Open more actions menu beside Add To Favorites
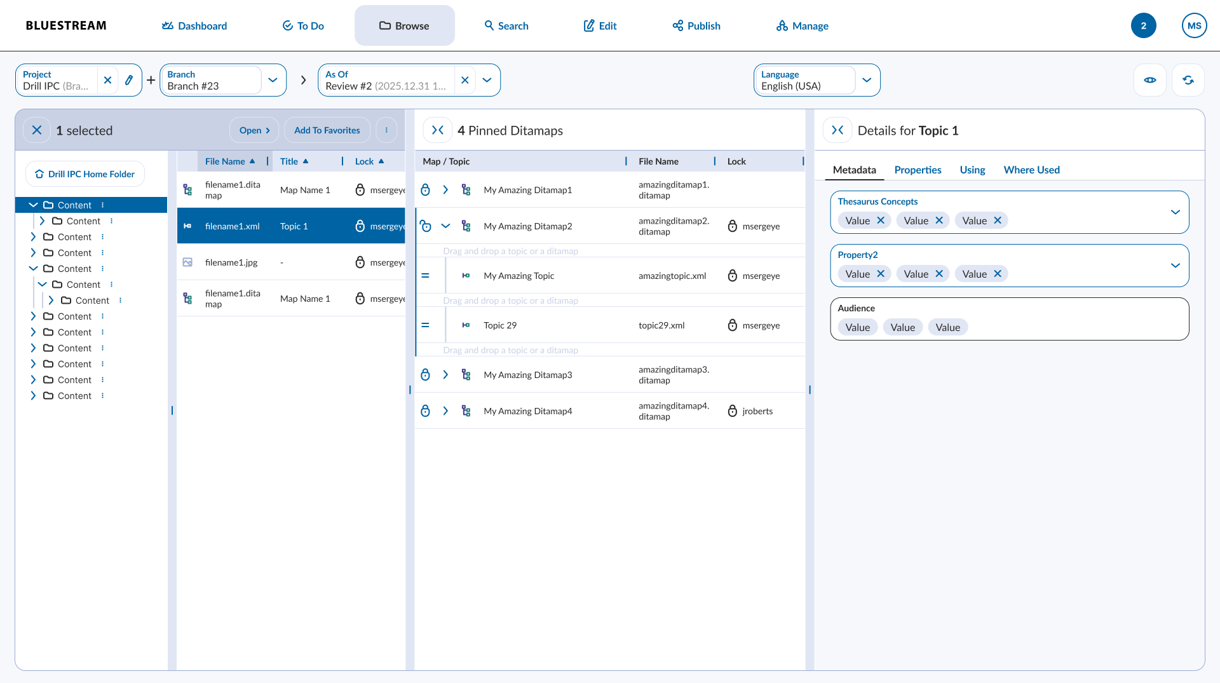 (386, 130)
